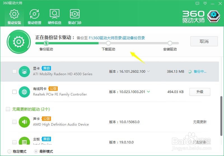Click the 备份驱动 step marker

(46, 43)
